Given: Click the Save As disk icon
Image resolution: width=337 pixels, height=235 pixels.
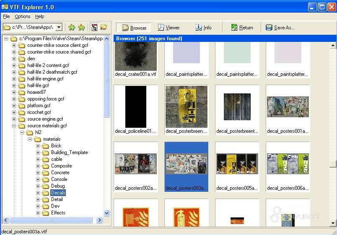Looking at the screenshot, I should (x=269, y=28).
